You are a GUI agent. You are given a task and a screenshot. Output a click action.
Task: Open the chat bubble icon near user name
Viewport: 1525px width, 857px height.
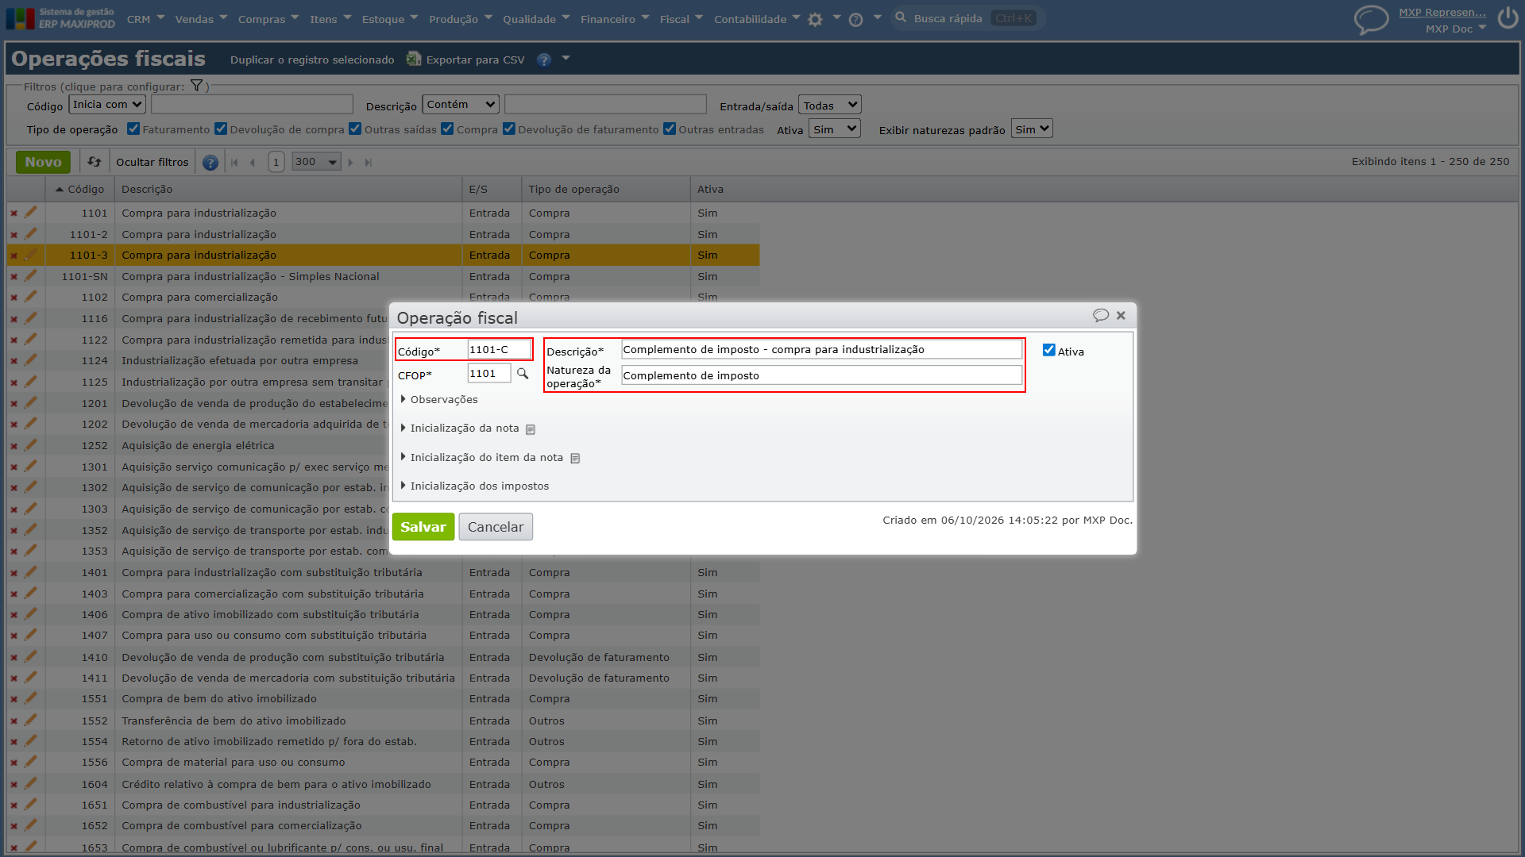[x=1371, y=20]
